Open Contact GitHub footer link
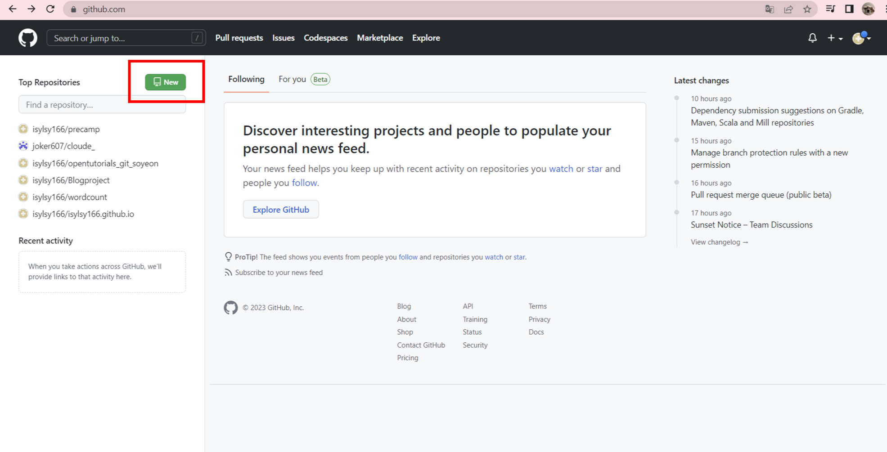The width and height of the screenshot is (887, 452). tap(421, 345)
